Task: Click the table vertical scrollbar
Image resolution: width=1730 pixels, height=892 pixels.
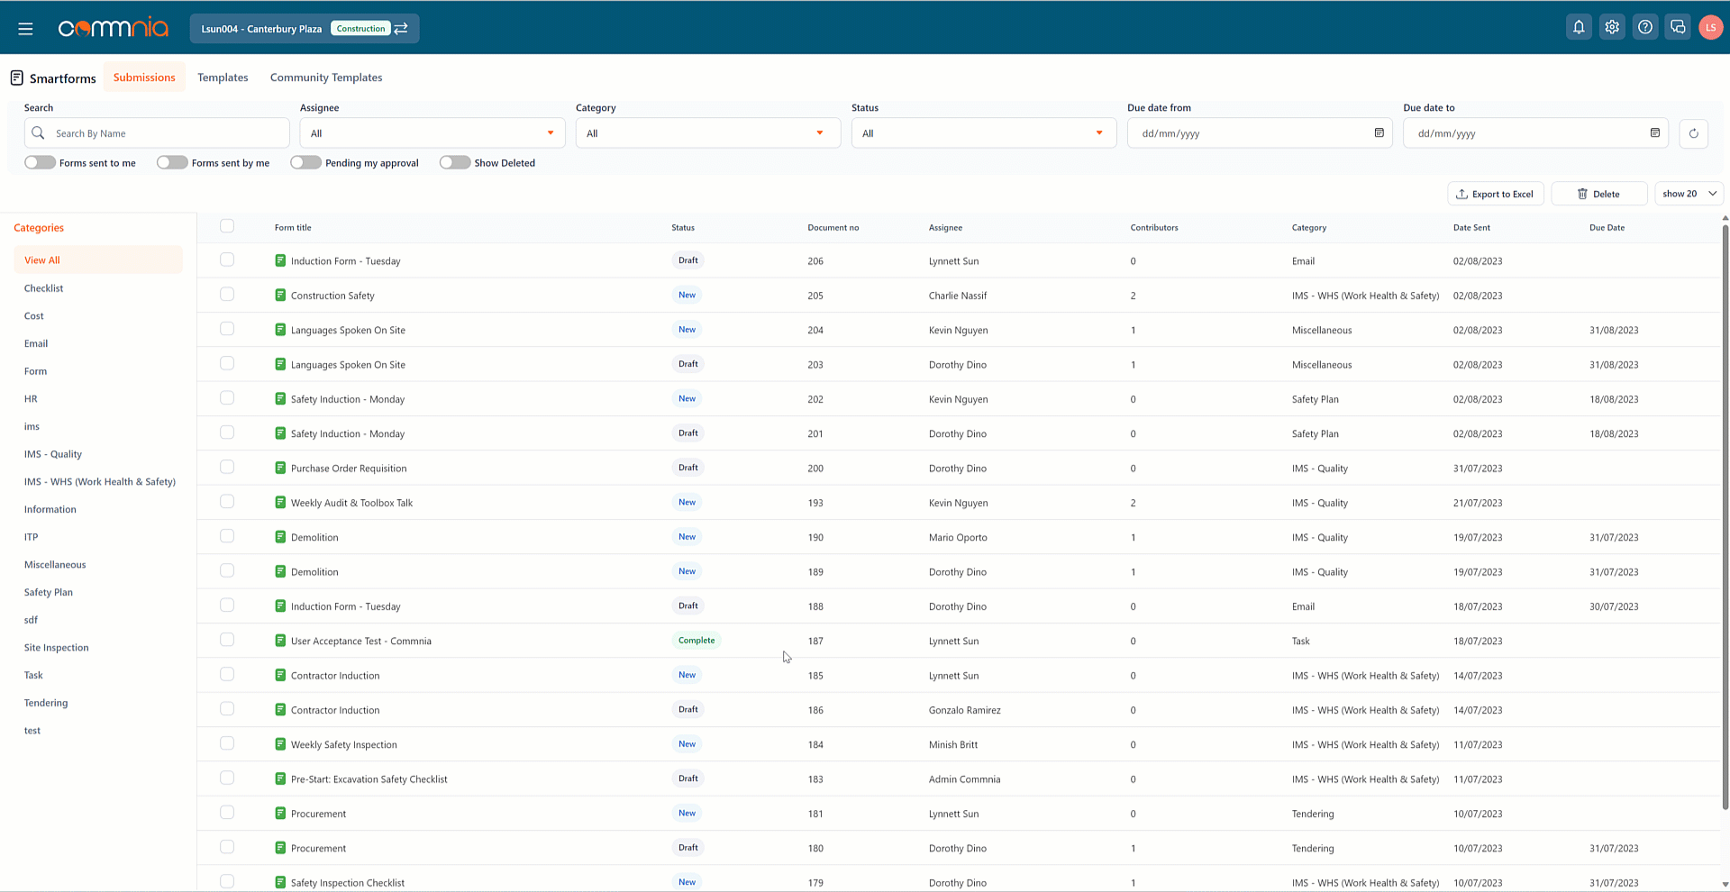Action: pos(1725,516)
